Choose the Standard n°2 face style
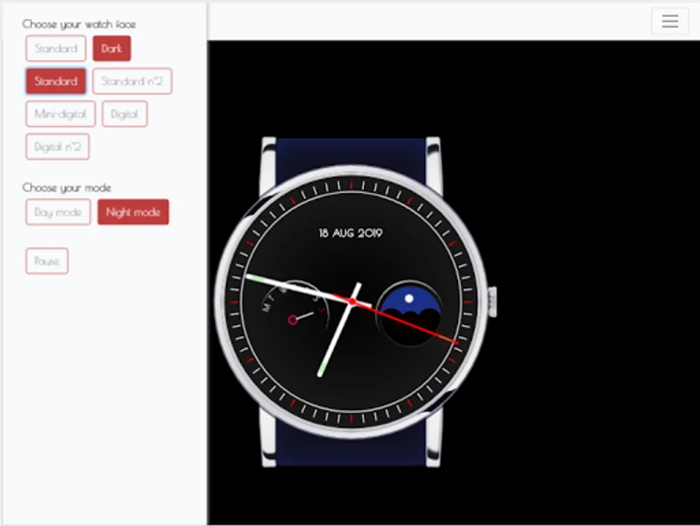The height and width of the screenshot is (526, 700). pos(132,81)
